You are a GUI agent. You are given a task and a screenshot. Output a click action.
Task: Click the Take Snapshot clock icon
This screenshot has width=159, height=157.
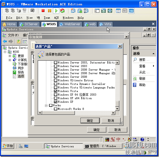[x=73, y=11]
